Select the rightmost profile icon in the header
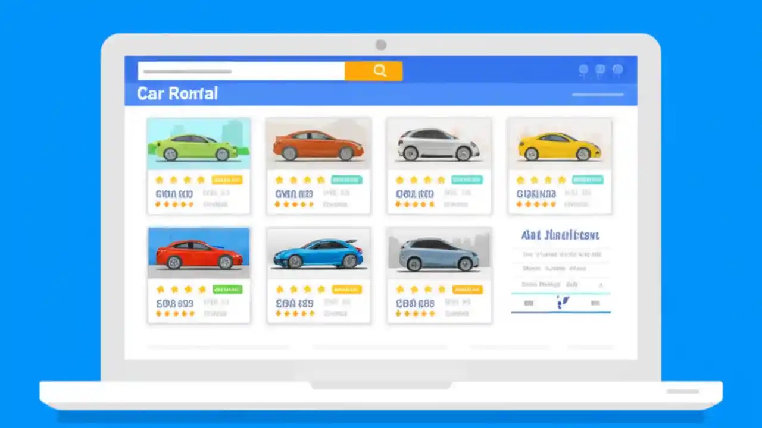Viewport: 762px width, 428px height. 617,70
